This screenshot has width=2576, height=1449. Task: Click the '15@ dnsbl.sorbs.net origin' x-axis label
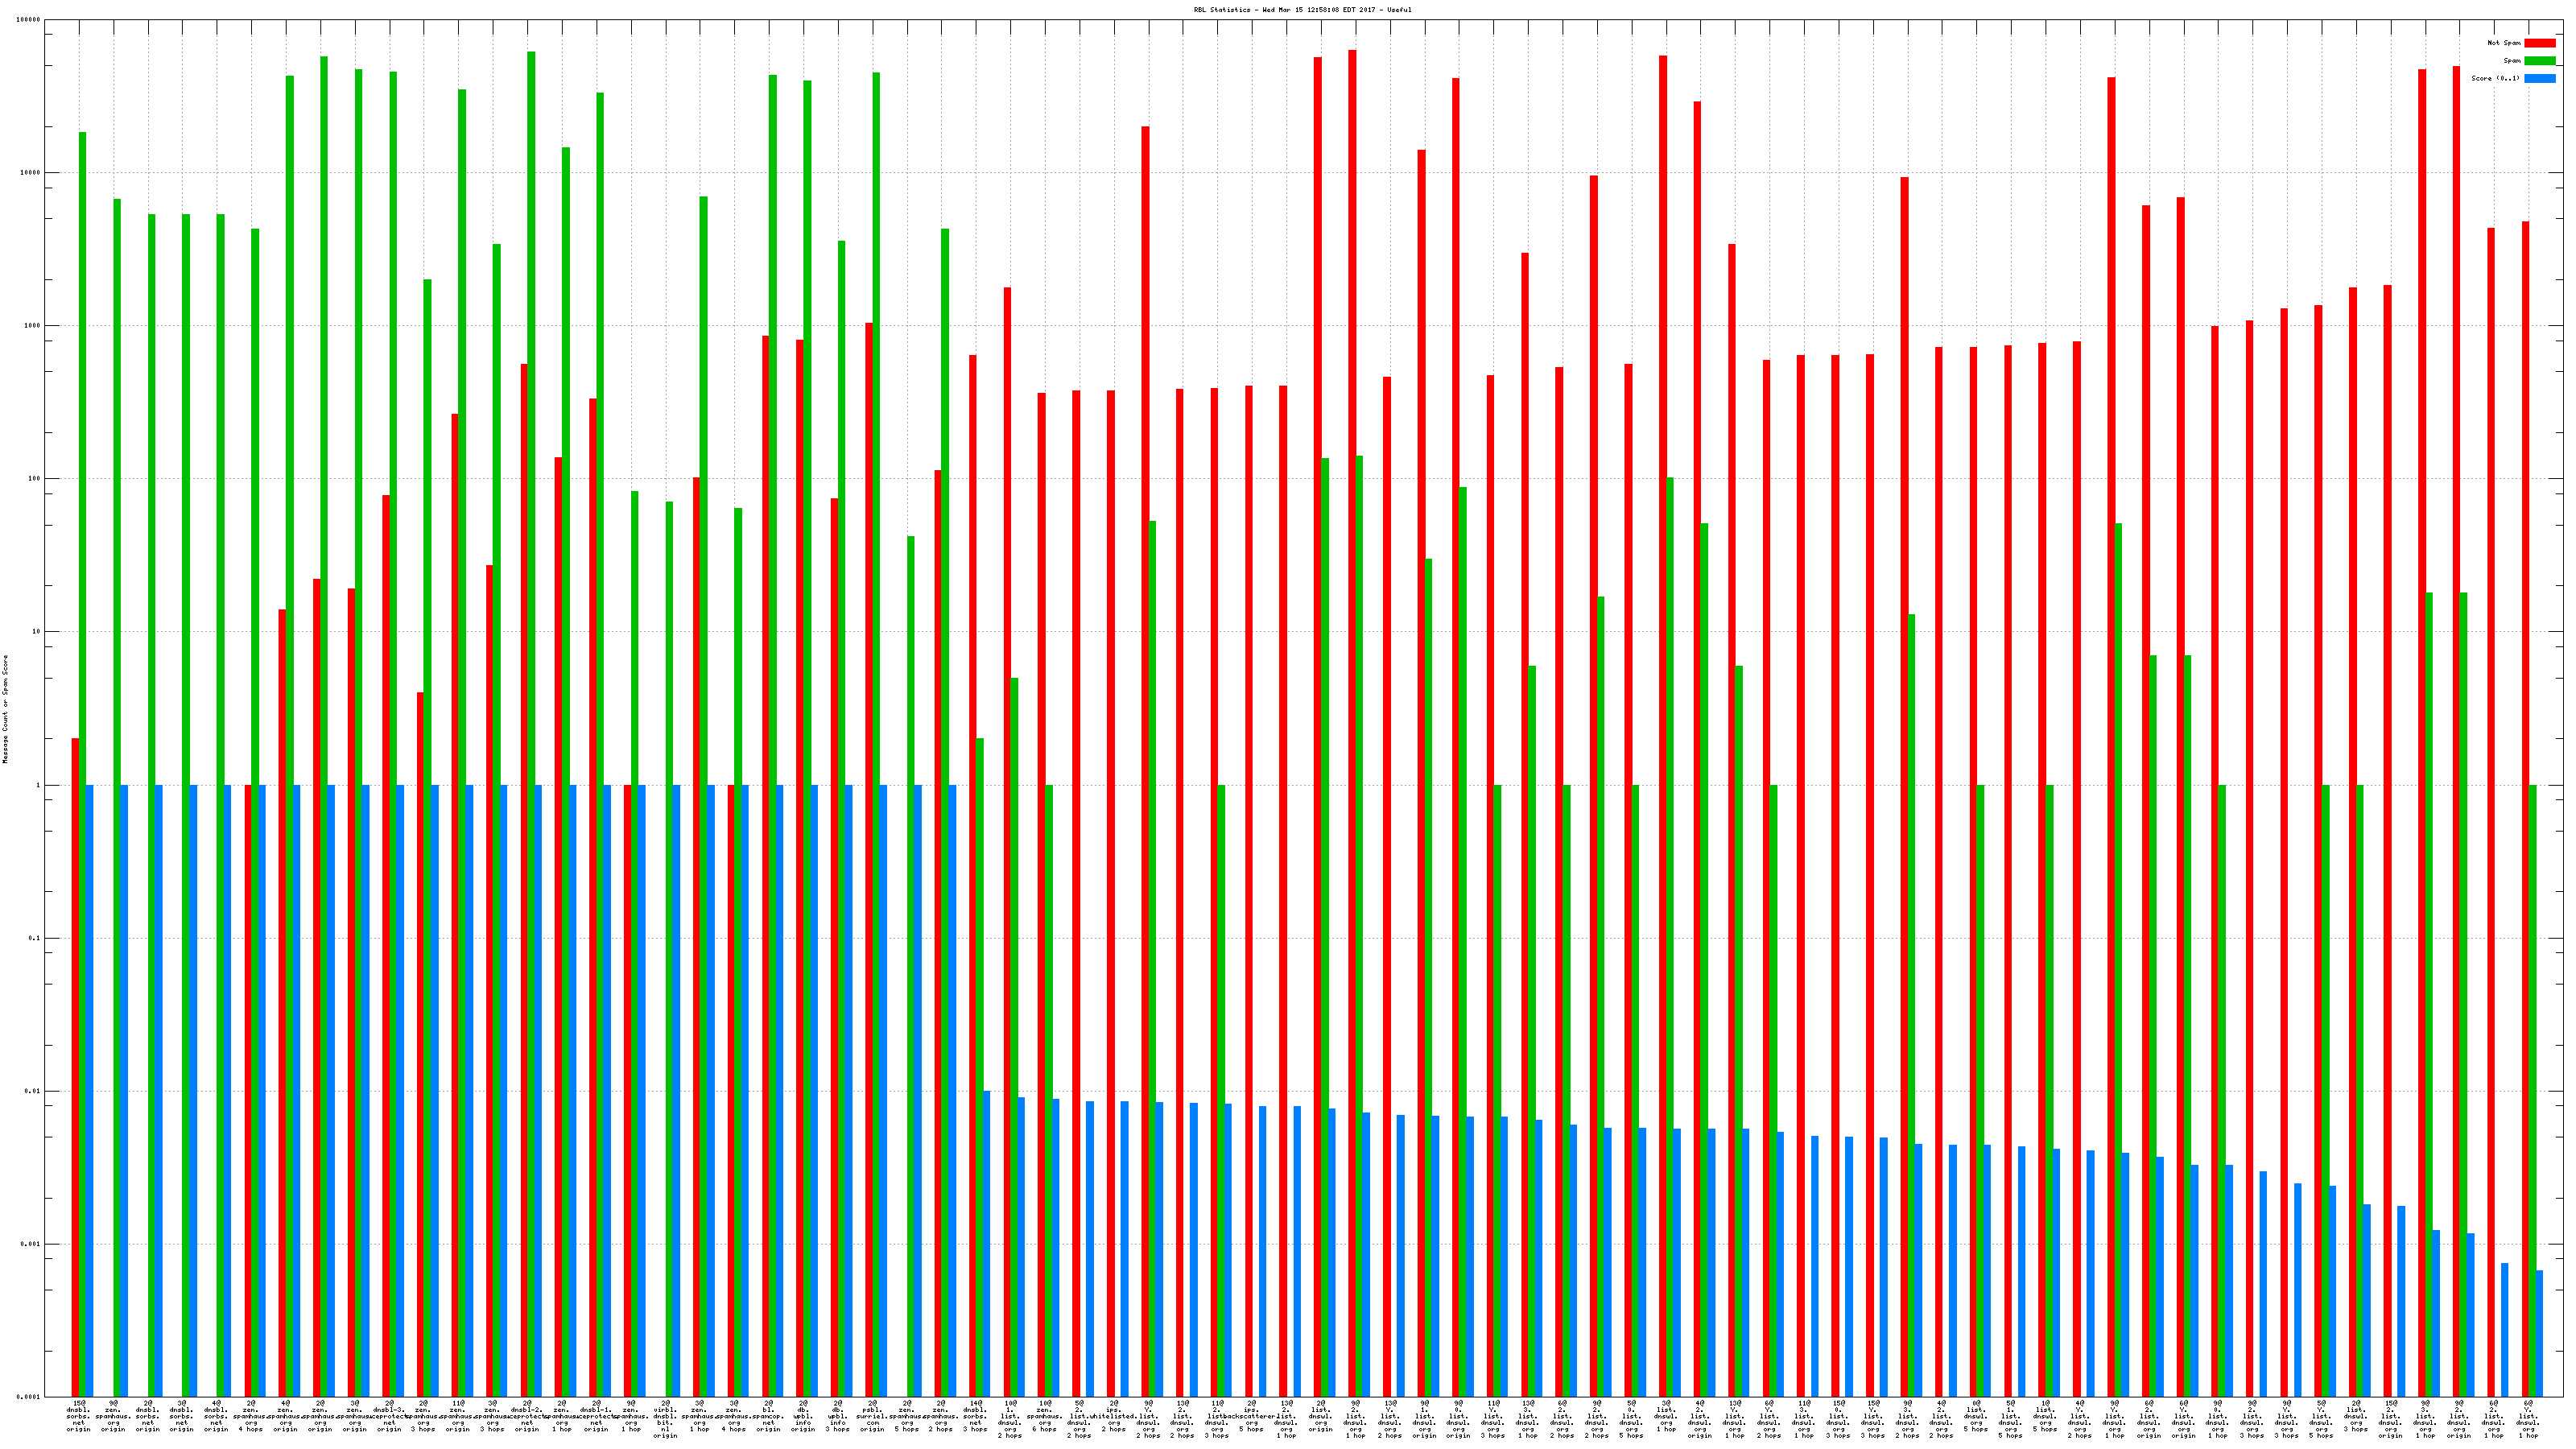pos(78,1417)
